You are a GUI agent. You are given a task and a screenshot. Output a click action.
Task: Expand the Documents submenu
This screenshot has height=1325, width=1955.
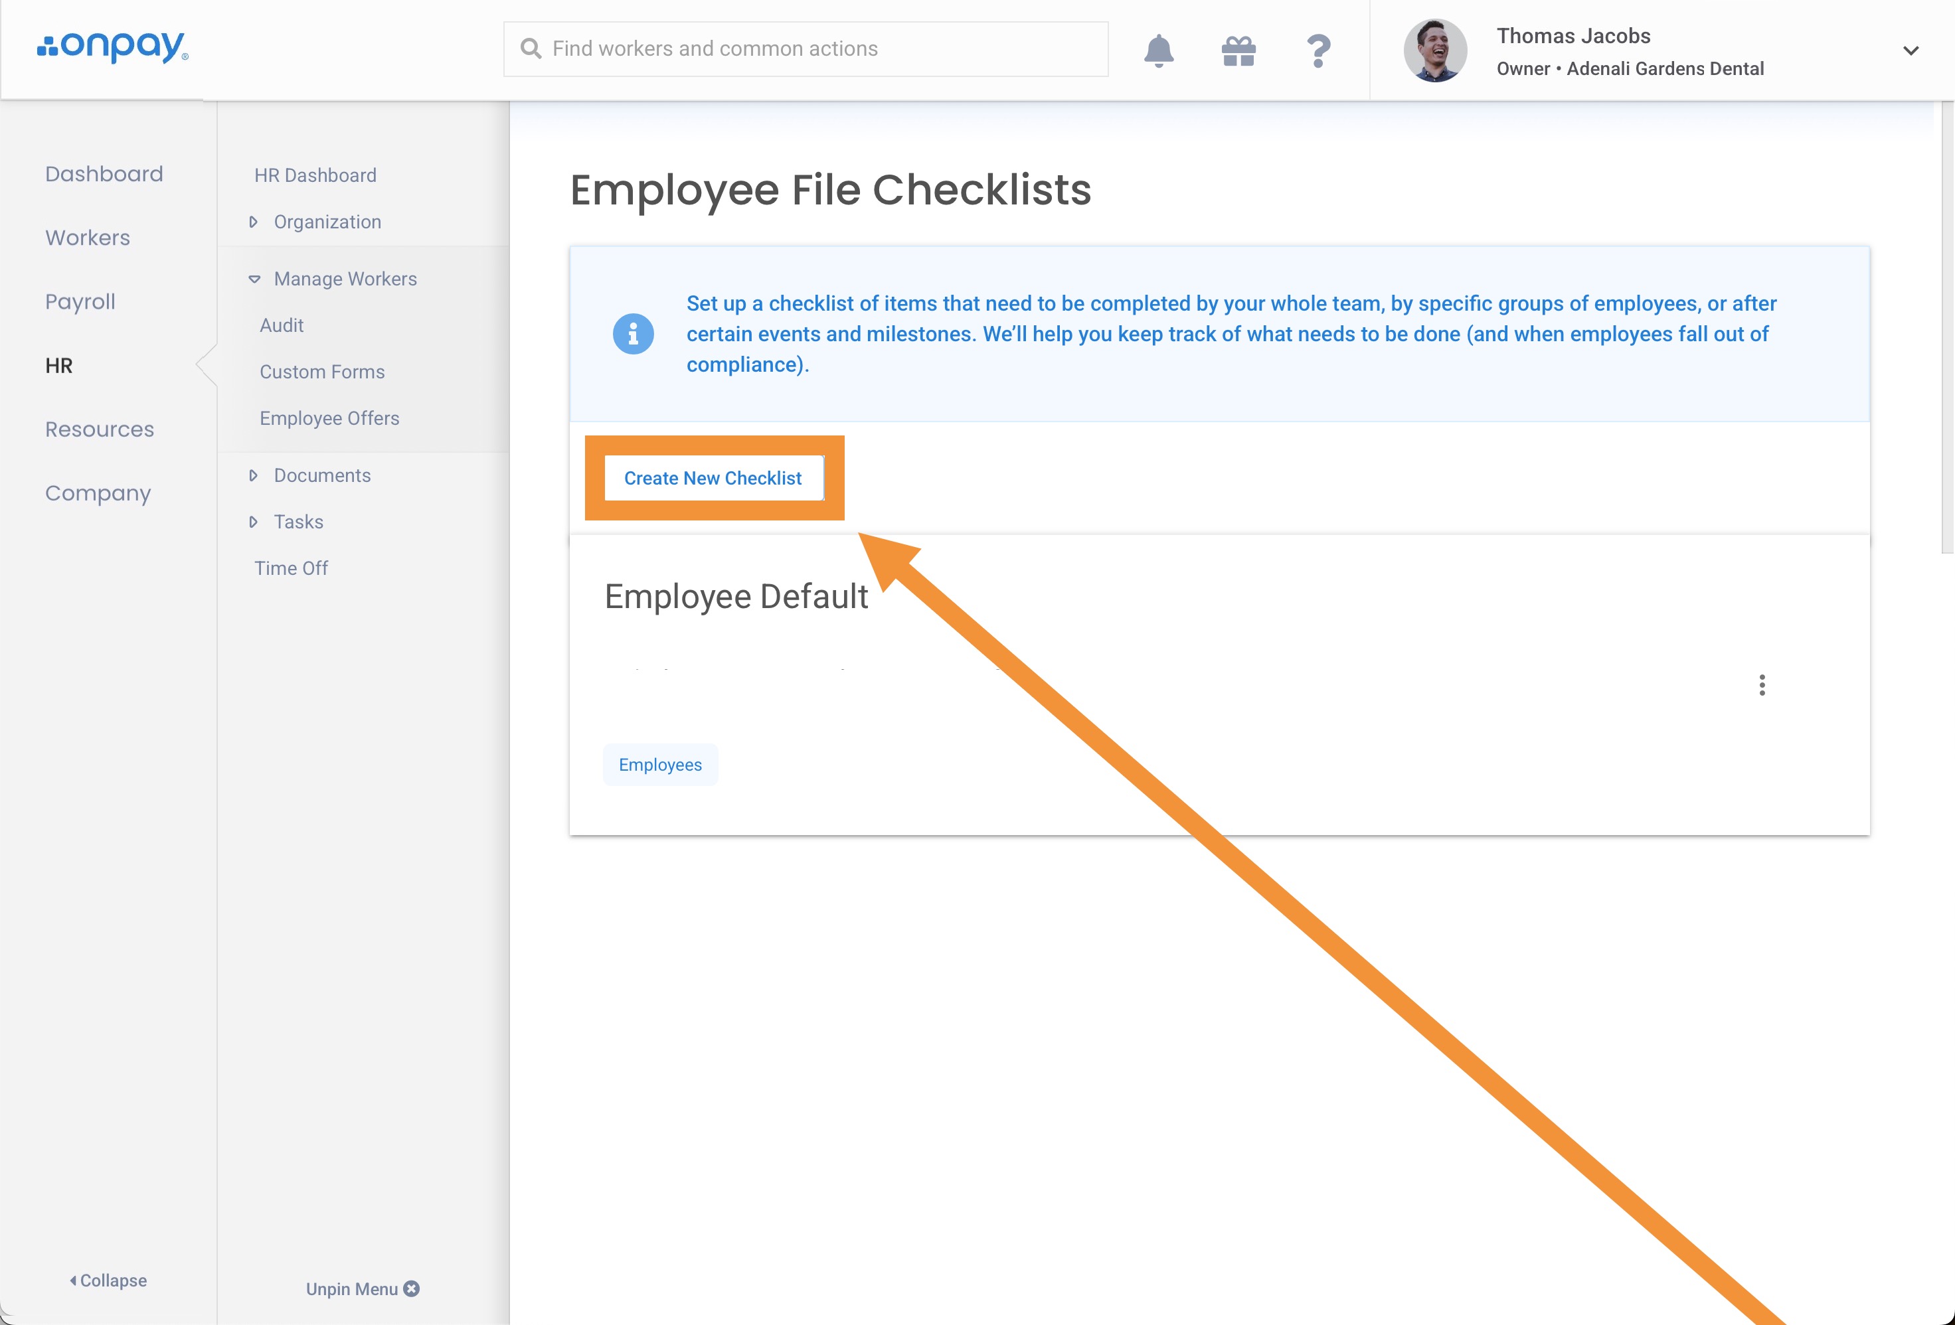point(253,476)
